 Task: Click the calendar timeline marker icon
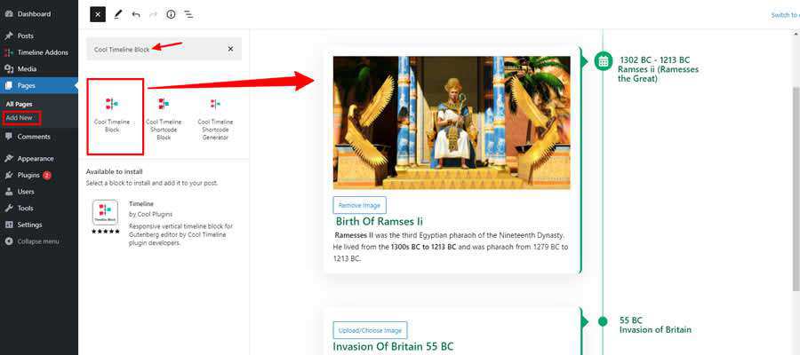click(x=603, y=61)
